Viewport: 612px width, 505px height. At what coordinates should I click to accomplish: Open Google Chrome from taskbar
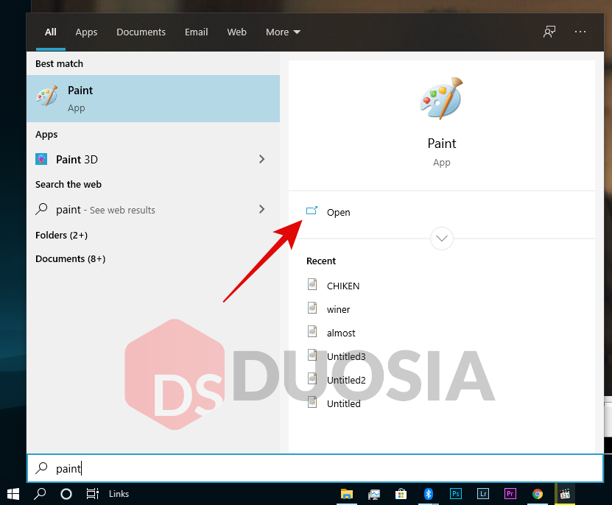538,494
